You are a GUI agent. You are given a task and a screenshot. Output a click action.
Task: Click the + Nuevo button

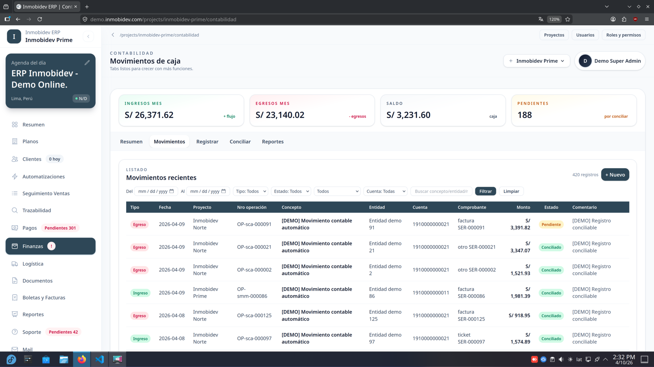(x=615, y=174)
